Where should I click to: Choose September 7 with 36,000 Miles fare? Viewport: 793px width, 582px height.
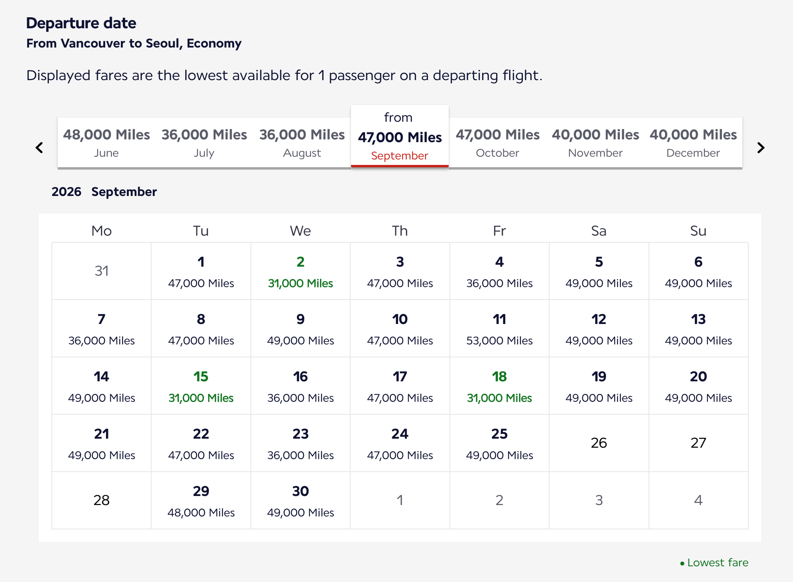click(x=101, y=329)
